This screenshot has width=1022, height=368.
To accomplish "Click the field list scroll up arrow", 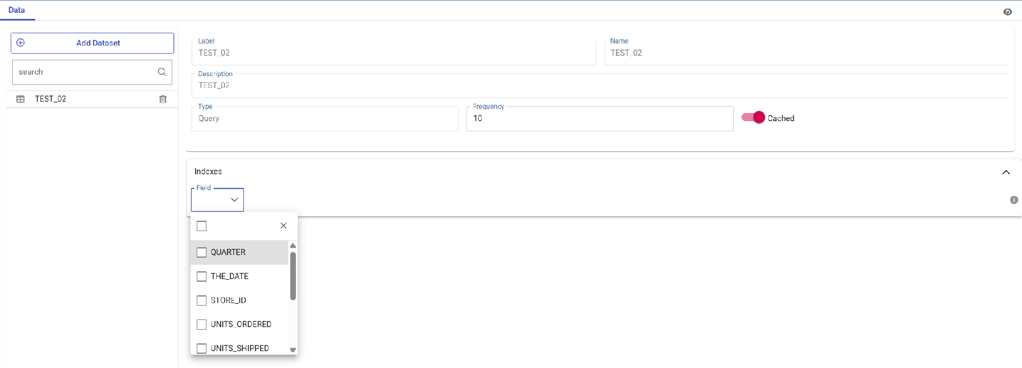I will pos(293,246).
